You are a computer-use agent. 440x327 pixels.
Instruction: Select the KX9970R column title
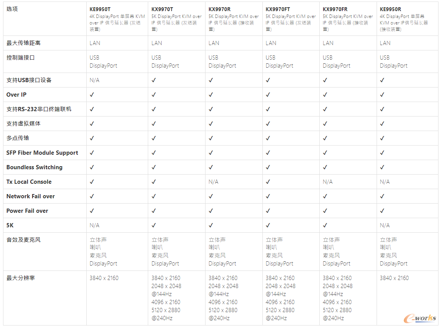220,9
